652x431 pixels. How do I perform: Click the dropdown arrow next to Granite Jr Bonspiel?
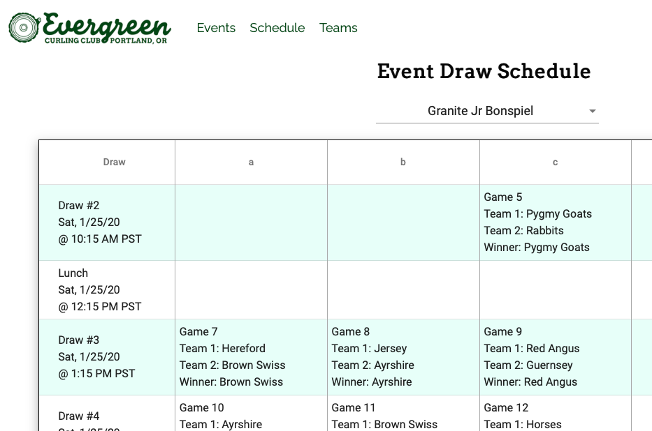tap(592, 111)
